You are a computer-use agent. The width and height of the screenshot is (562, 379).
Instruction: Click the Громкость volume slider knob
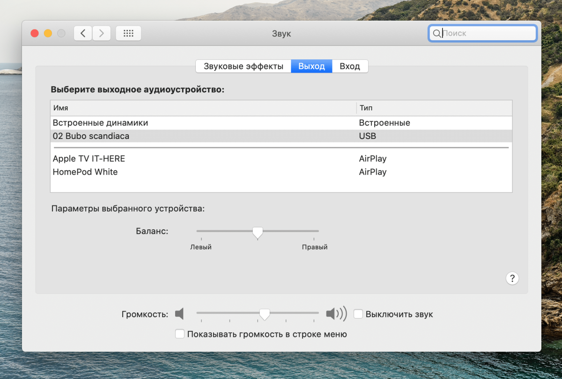click(265, 314)
